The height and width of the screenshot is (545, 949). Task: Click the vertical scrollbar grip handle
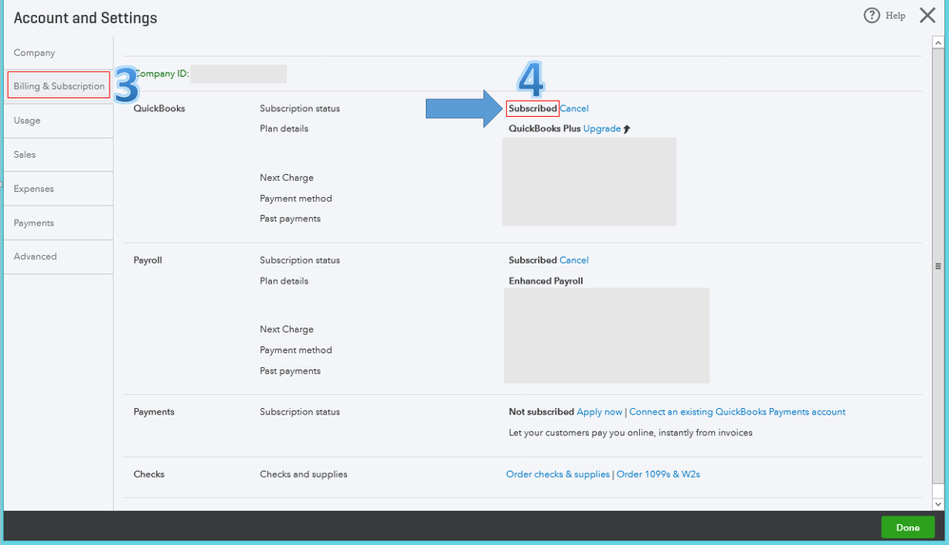point(938,265)
